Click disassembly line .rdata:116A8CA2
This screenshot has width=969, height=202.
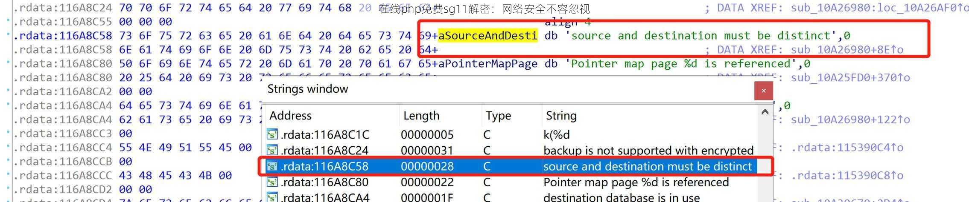63,92
